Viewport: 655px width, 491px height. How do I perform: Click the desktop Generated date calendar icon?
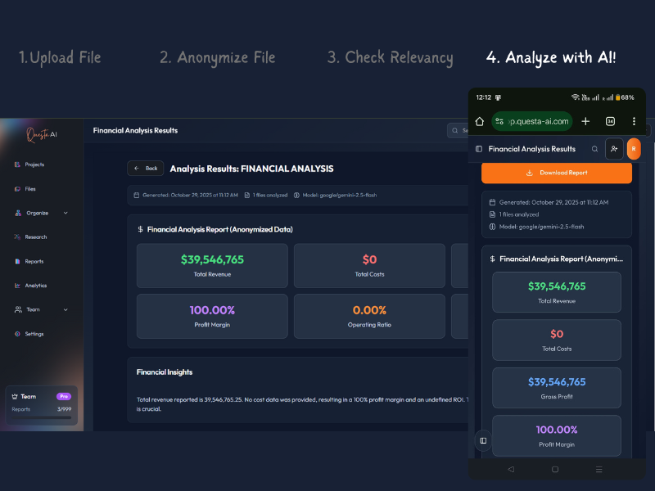point(136,195)
